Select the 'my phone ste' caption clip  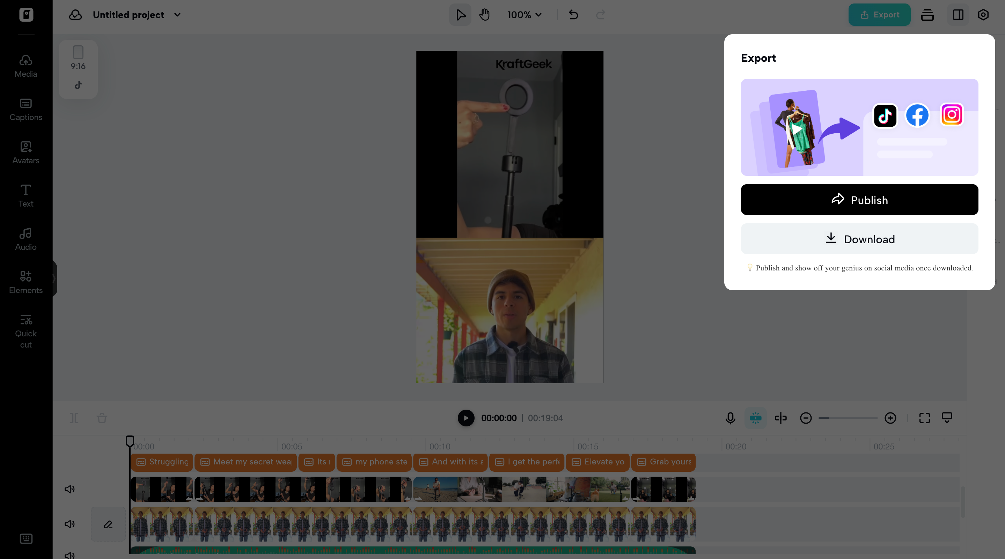(374, 462)
